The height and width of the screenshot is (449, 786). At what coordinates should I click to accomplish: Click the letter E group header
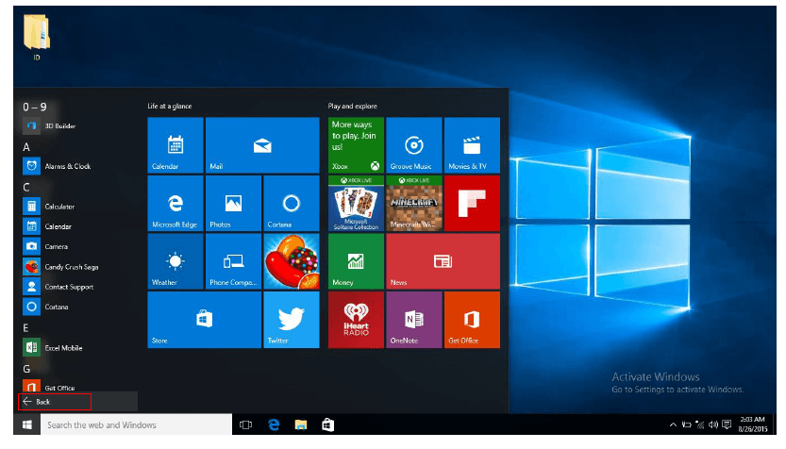26,328
